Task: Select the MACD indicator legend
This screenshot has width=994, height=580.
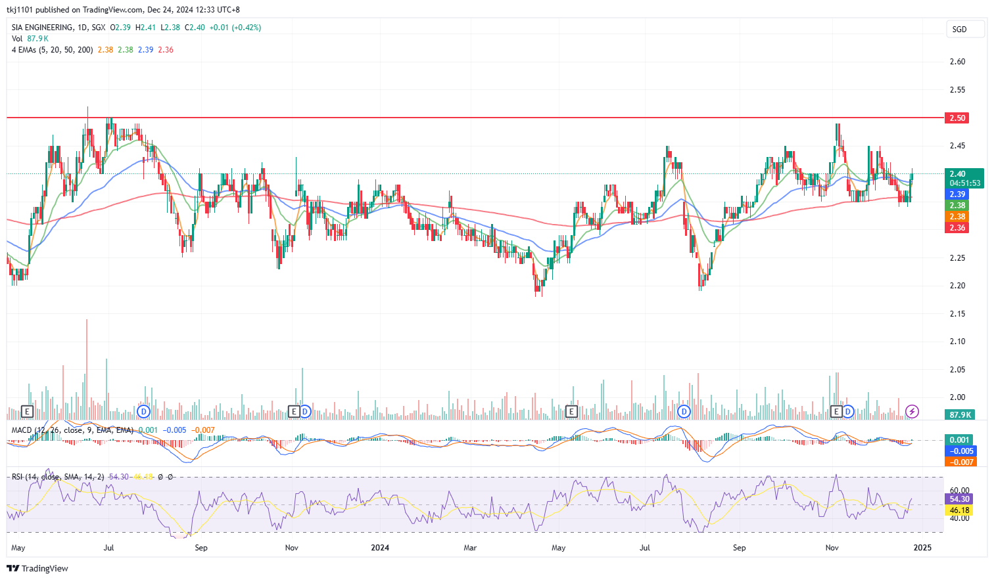Action: coord(72,430)
